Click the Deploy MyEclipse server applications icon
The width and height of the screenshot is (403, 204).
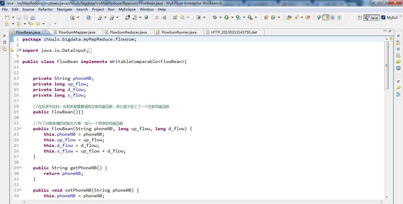point(127,17)
